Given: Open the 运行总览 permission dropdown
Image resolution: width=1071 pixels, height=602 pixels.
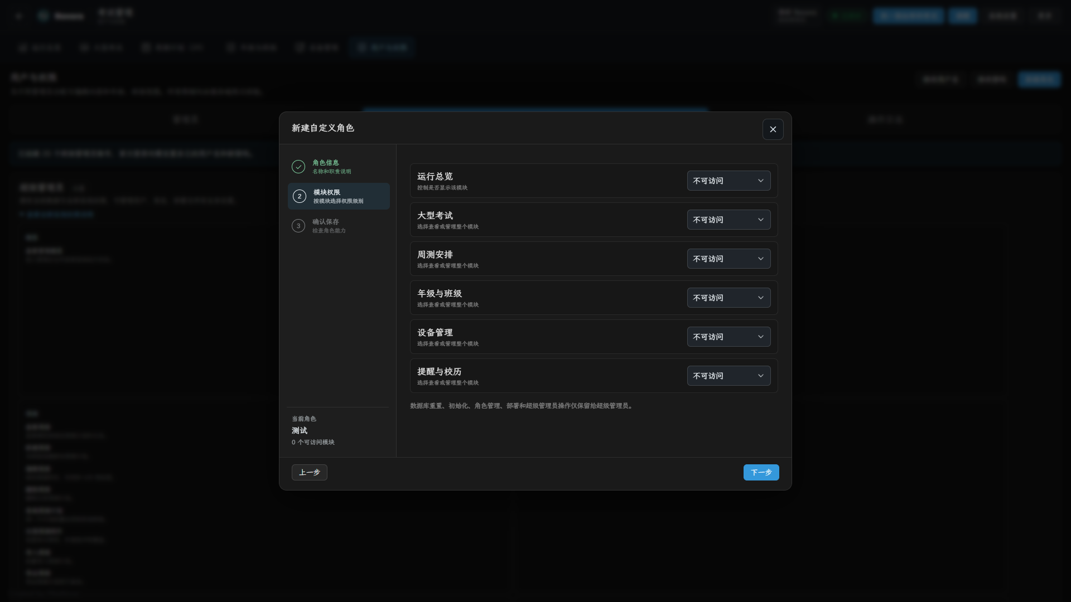Looking at the screenshot, I should 729,181.
